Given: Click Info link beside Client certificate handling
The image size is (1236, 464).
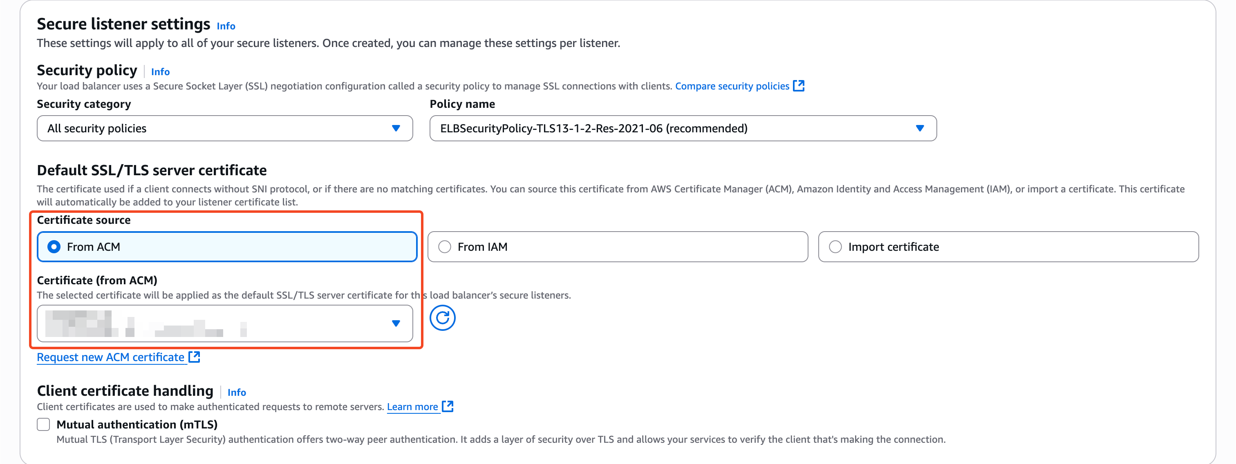Looking at the screenshot, I should (x=237, y=392).
